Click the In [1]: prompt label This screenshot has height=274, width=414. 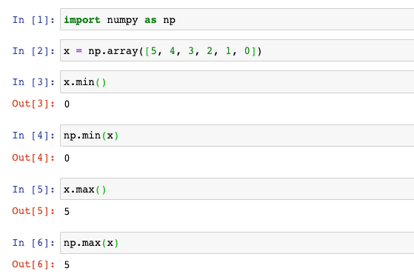(33, 20)
